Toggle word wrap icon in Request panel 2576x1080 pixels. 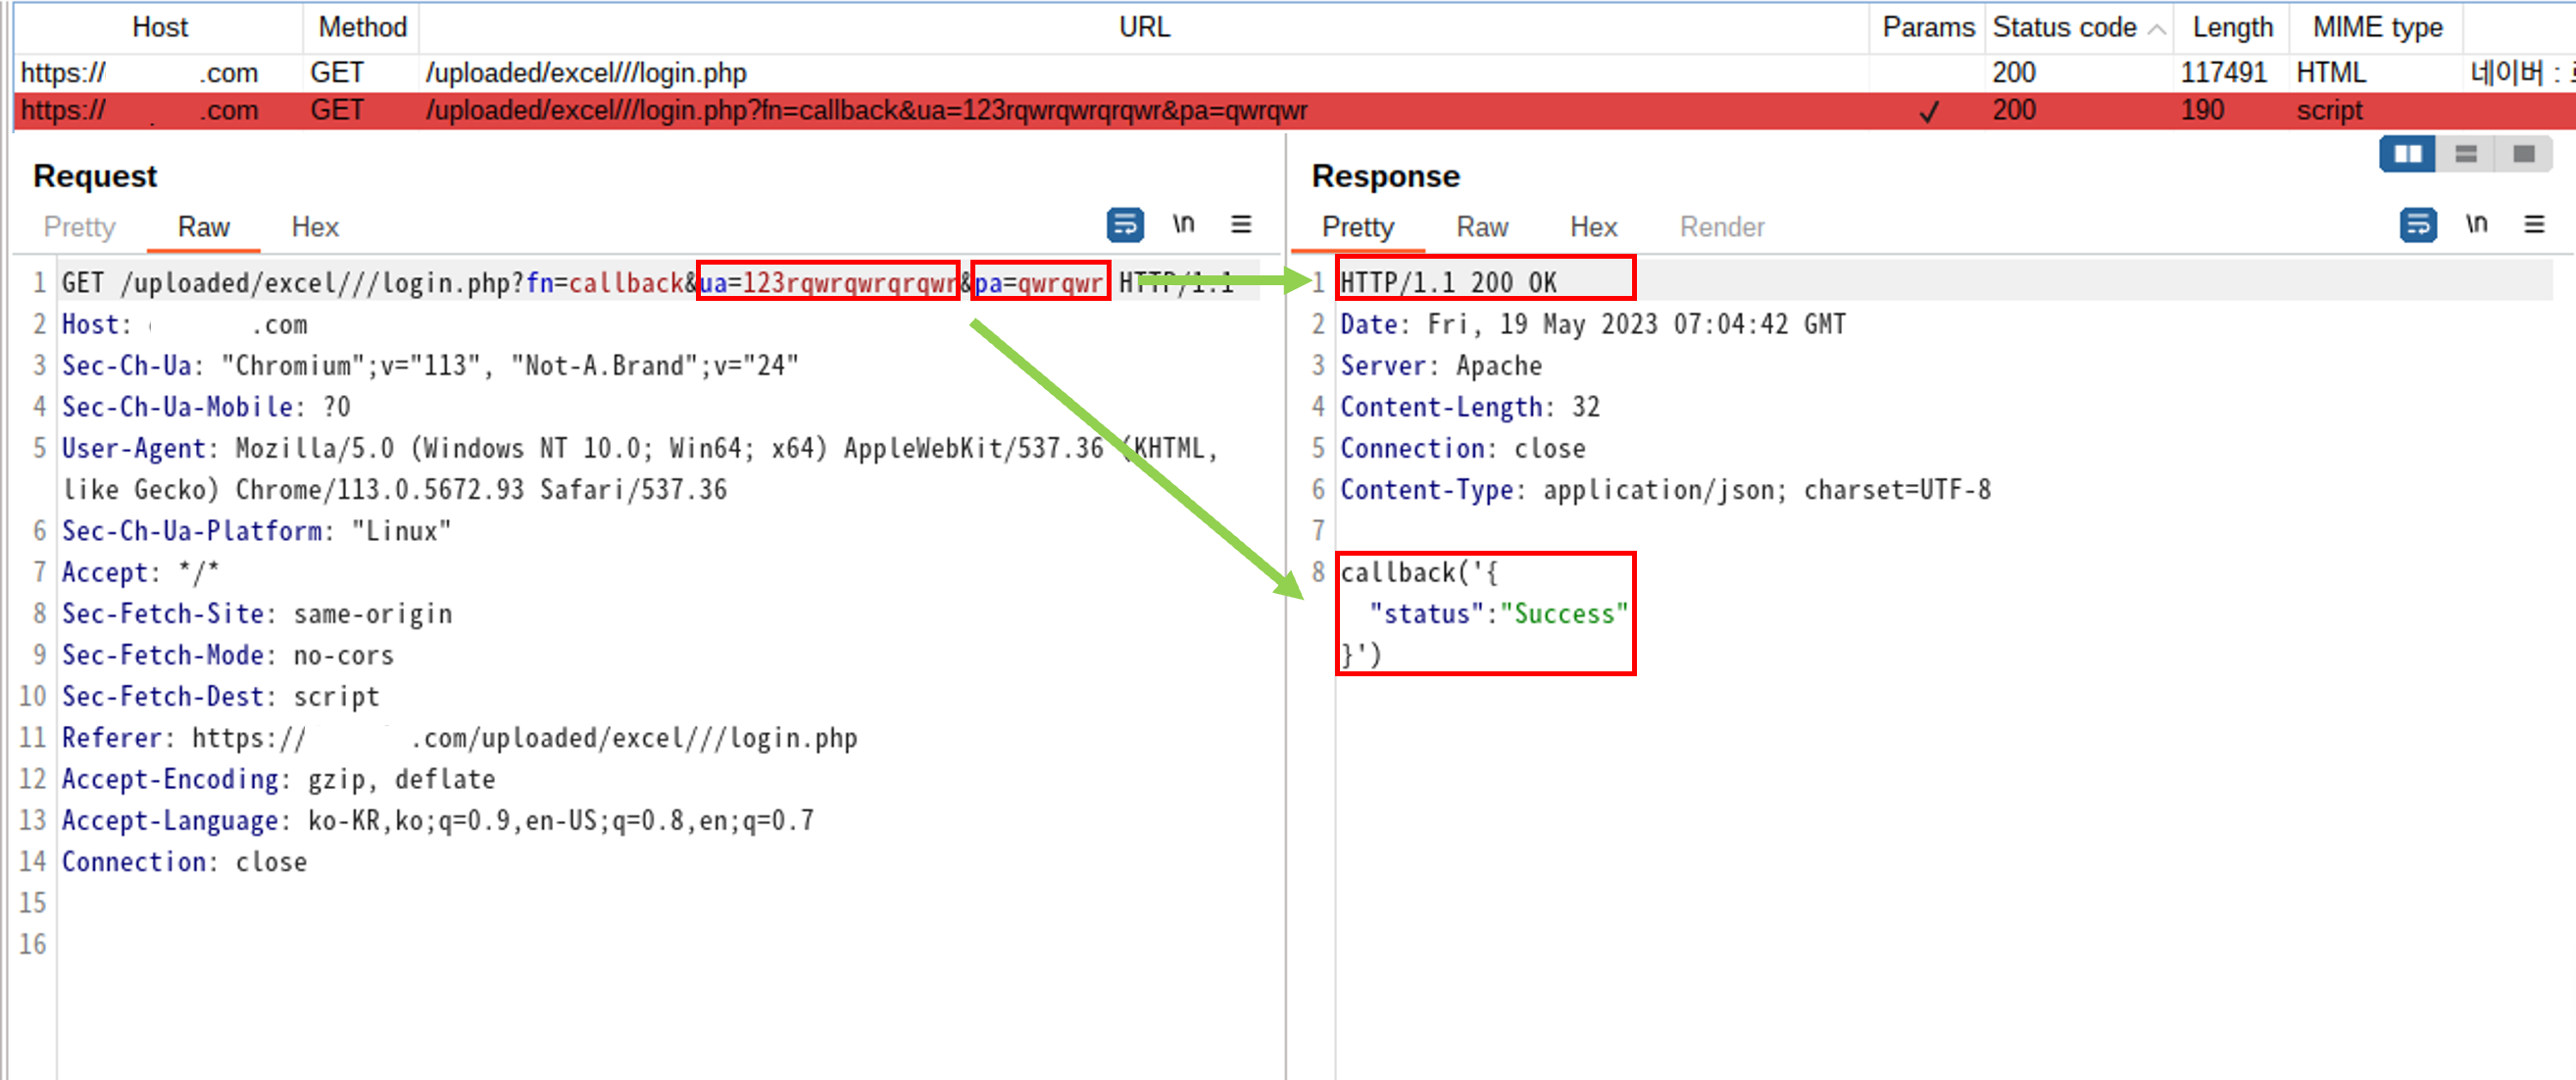pyautogui.click(x=1124, y=224)
